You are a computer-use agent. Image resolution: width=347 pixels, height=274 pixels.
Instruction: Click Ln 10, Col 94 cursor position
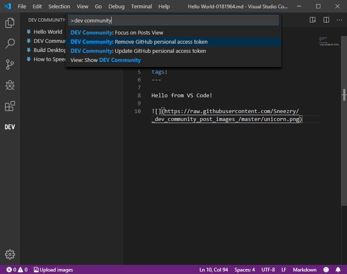point(213,270)
